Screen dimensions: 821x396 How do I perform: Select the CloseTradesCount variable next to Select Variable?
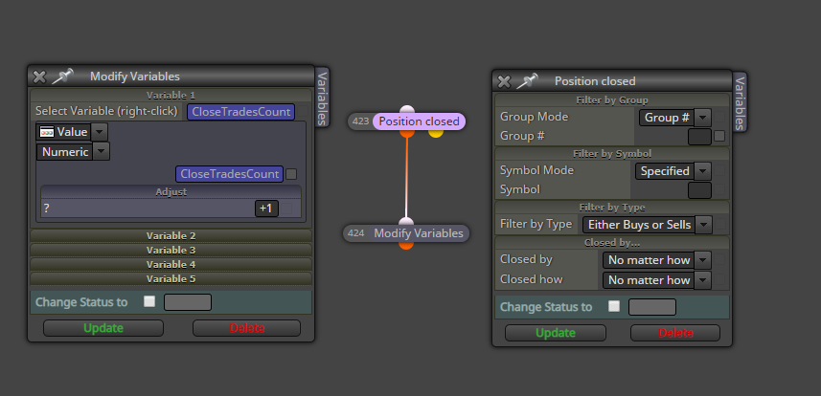[x=240, y=112]
